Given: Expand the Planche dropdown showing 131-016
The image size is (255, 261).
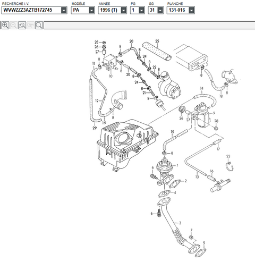Looking at the screenshot, I should point(191,10).
